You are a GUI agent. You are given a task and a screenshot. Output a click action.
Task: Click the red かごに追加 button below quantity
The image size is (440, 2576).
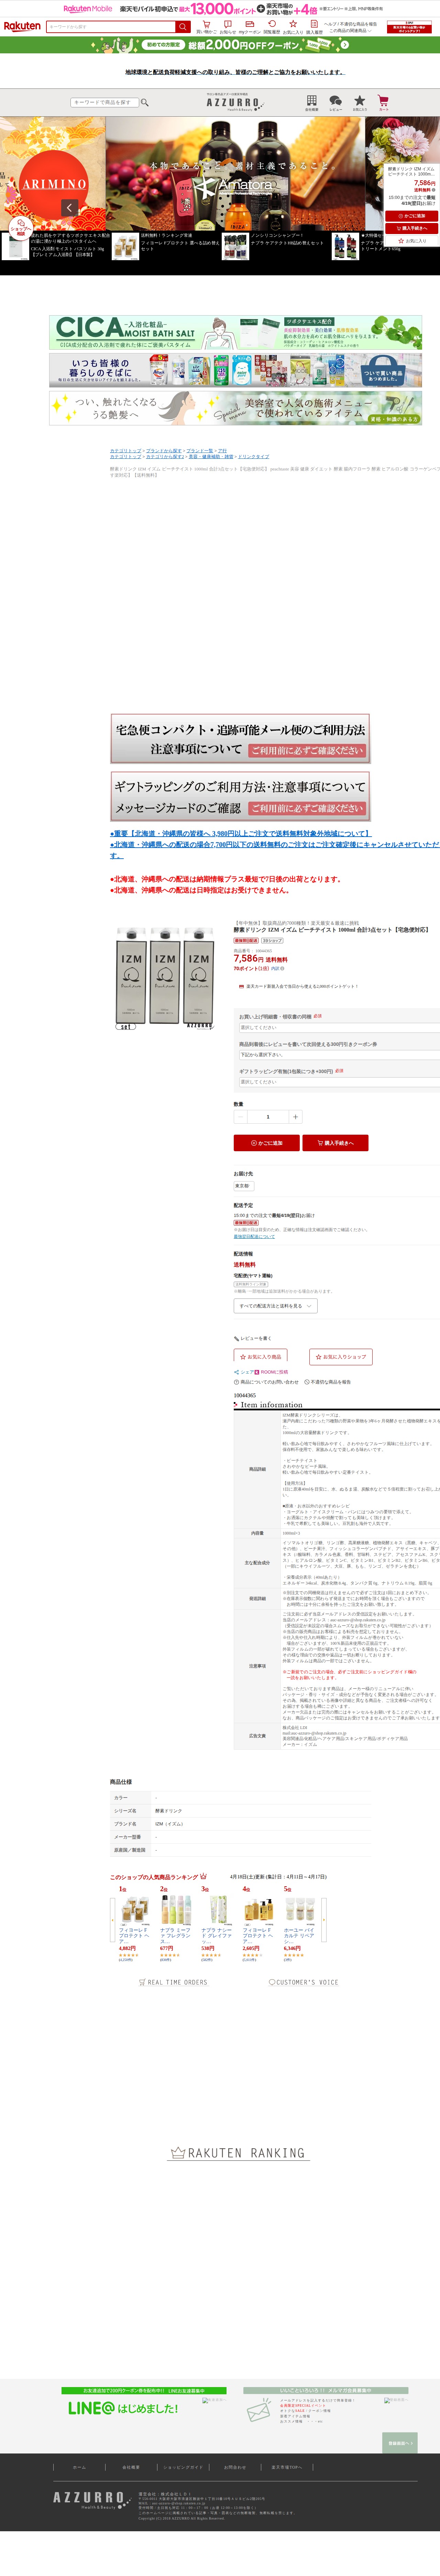pyautogui.click(x=266, y=1143)
